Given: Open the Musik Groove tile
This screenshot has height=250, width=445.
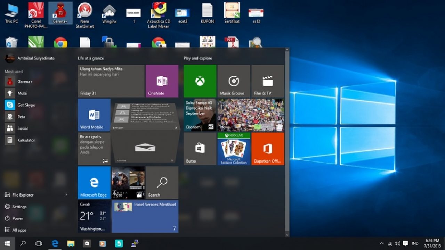Looking at the screenshot, I should (x=233, y=81).
